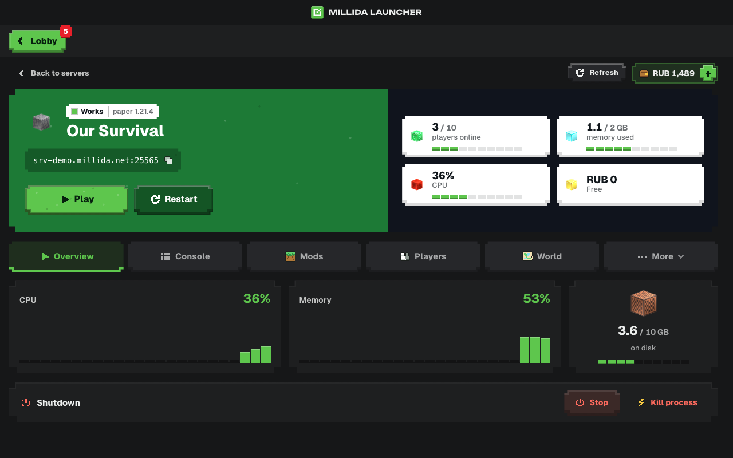The height and width of the screenshot is (458, 733).
Task: Switch to the Players tab
Action: [423, 256]
